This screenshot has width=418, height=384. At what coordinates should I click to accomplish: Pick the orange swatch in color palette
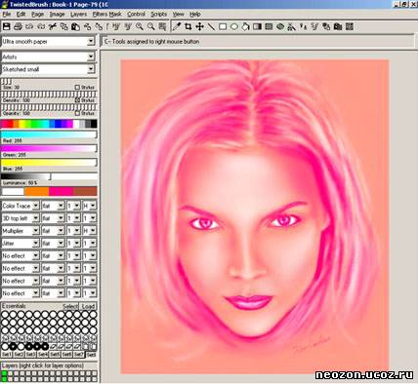36,191
